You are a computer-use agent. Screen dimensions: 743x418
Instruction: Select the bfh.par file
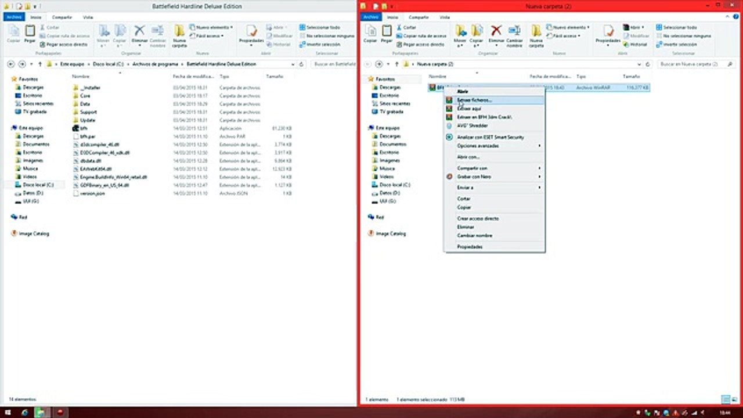[88, 136]
